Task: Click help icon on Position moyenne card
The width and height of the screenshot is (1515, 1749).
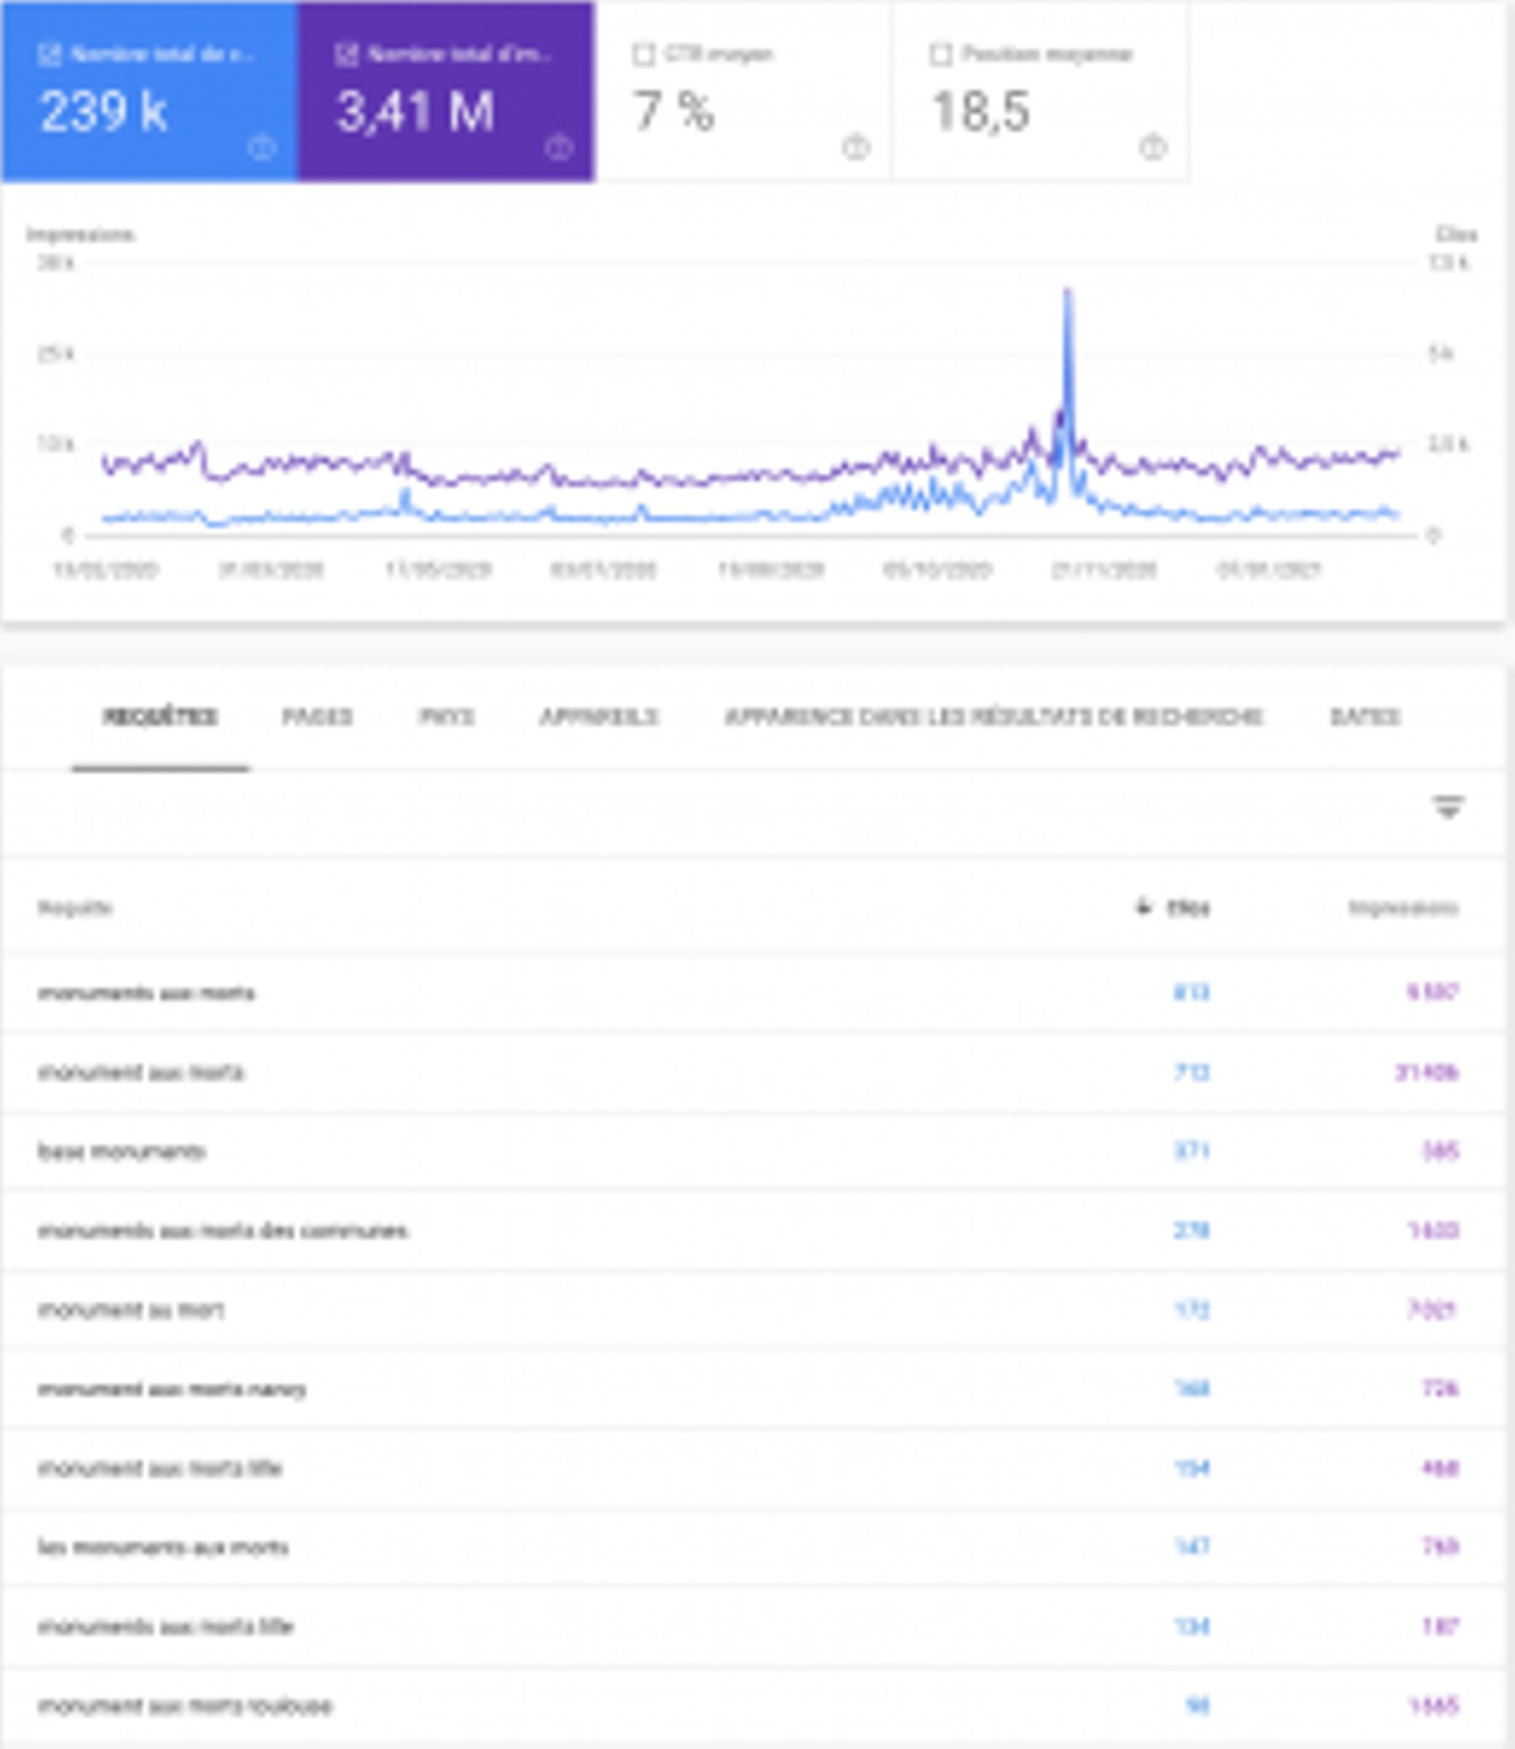Action: 1152,148
